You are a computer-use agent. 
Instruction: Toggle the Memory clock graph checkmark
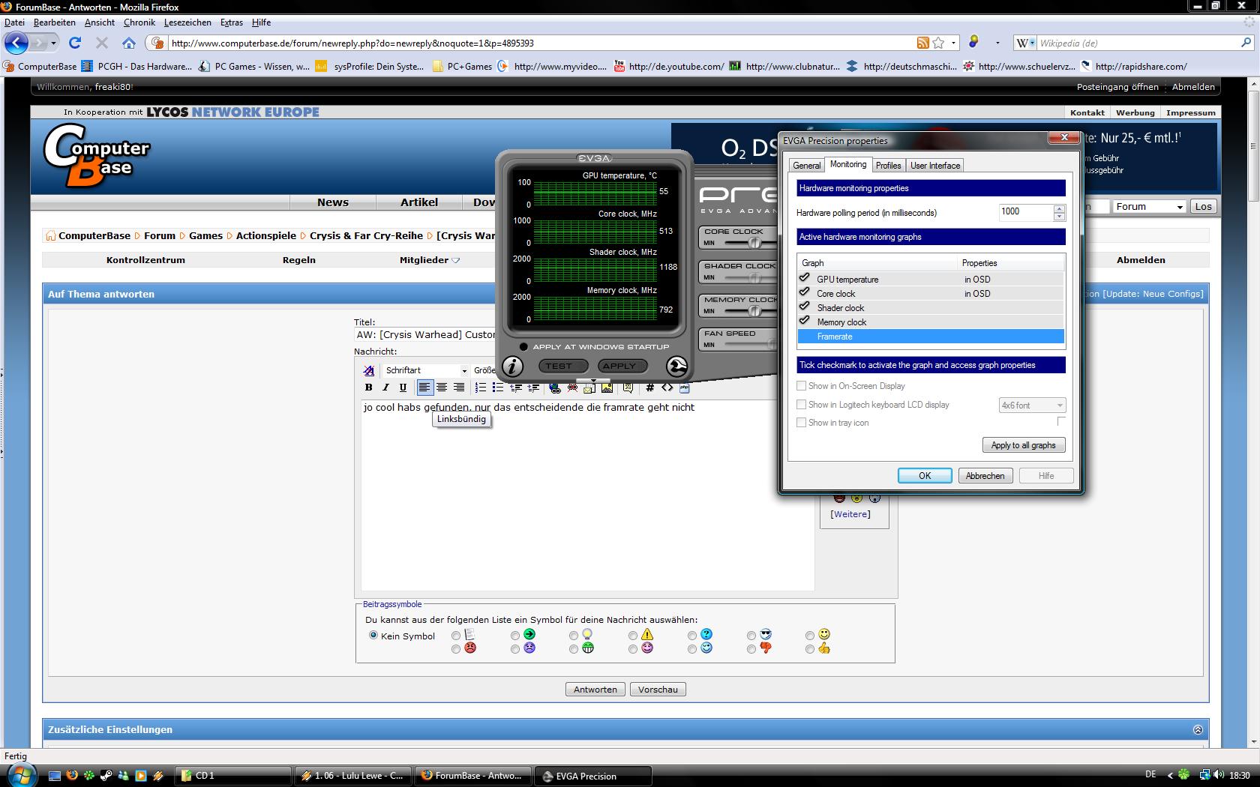pyautogui.click(x=805, y=321)
